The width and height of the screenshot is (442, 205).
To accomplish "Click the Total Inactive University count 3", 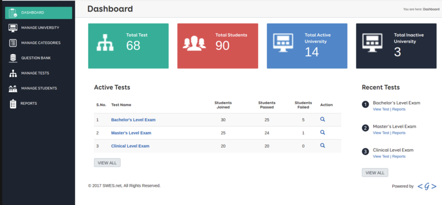I will coord(397,52).
